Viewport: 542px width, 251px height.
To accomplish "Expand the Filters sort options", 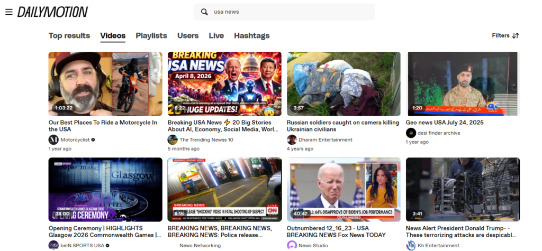I will (505, 35).
